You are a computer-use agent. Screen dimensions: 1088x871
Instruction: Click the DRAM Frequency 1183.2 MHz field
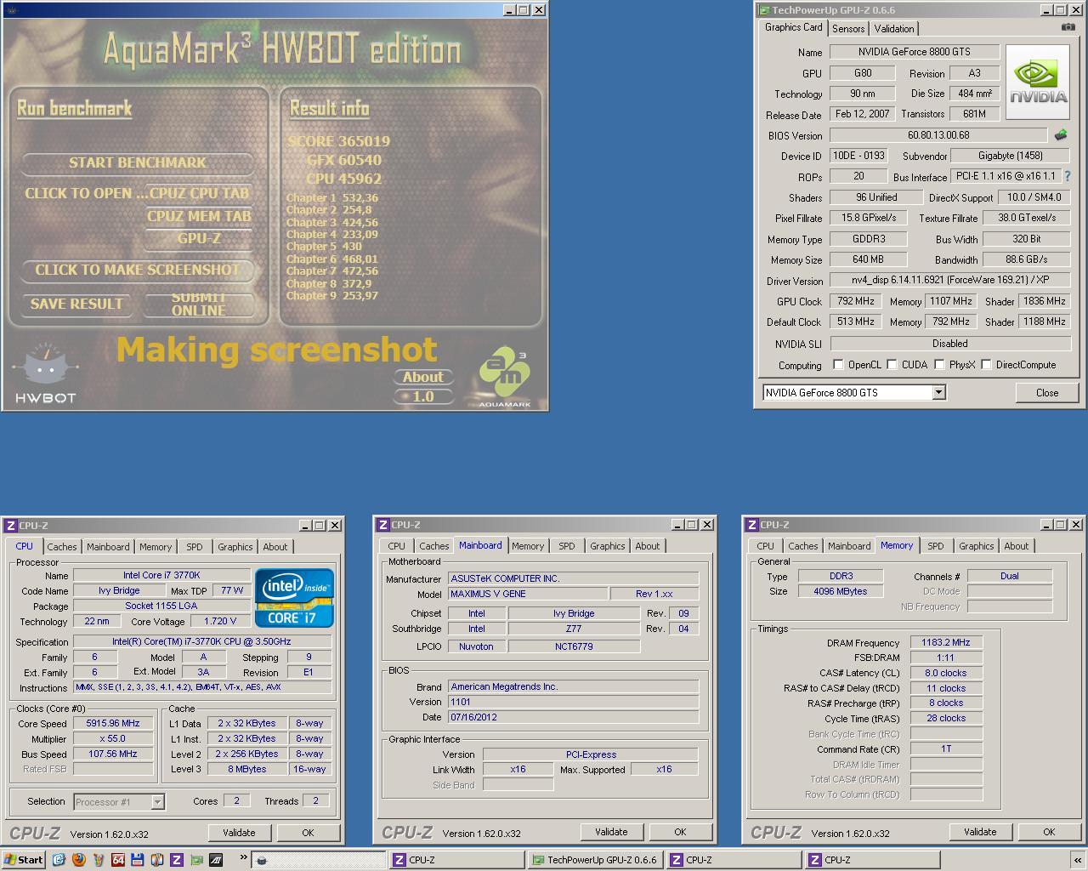(x=945, y=642)
